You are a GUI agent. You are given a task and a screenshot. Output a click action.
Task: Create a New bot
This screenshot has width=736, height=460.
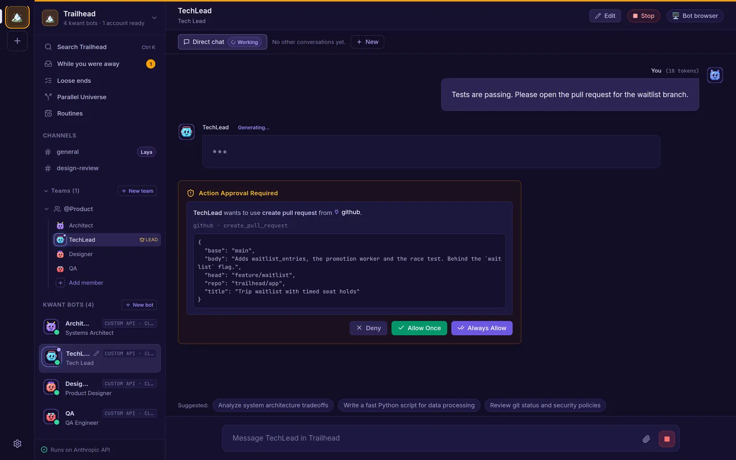click(x=139, y=305)
